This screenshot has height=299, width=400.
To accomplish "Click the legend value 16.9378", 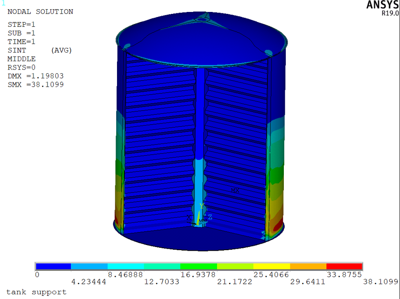I will (198, 275).
